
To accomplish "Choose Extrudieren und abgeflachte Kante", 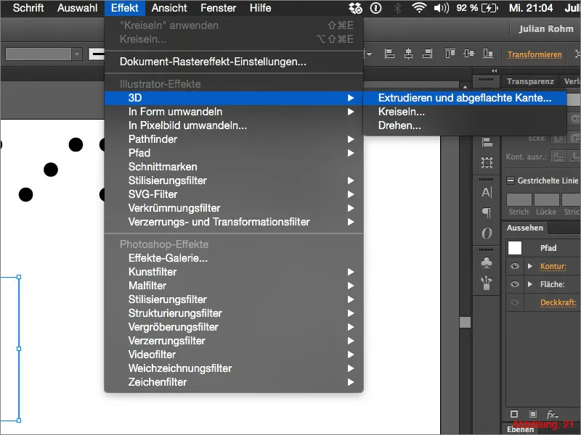I will point(465,98).
